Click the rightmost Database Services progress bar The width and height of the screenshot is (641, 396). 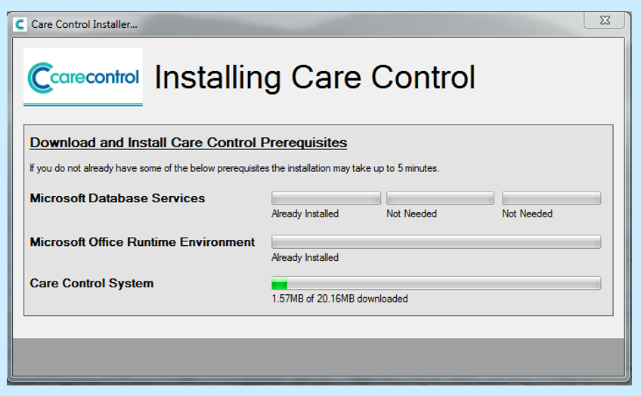coord(551,198)
